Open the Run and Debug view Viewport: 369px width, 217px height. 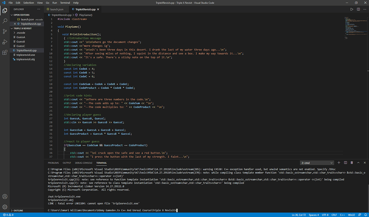click(5, 42)
